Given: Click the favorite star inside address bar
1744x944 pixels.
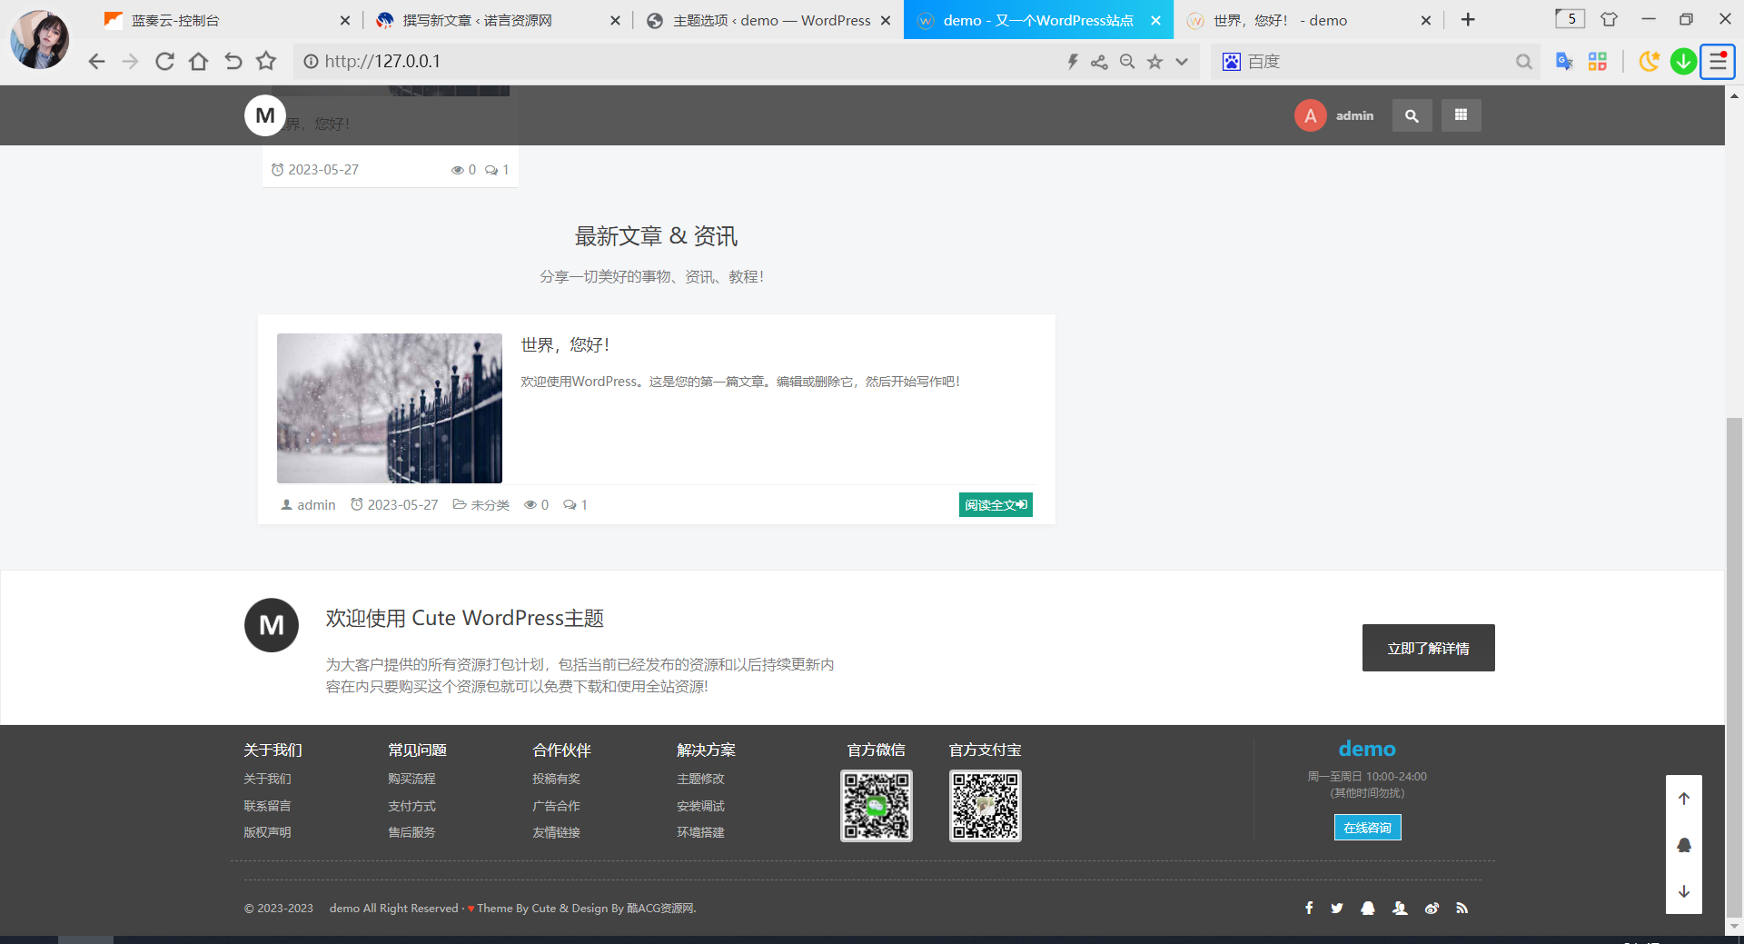Looking at the screenshot, I should [1154, 62].
